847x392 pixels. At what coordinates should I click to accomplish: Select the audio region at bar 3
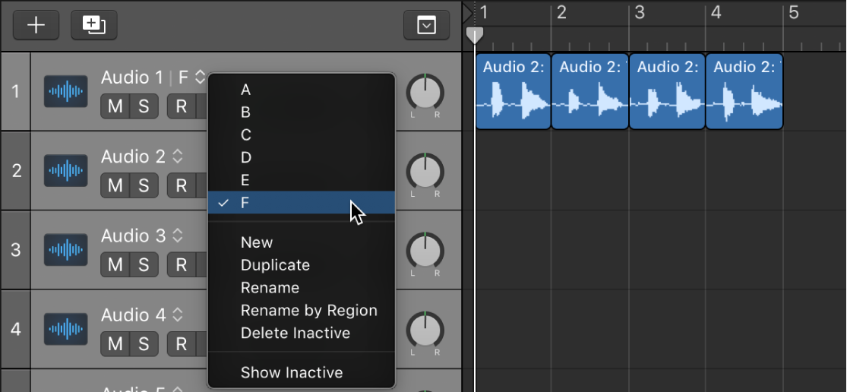pos(667,91)
